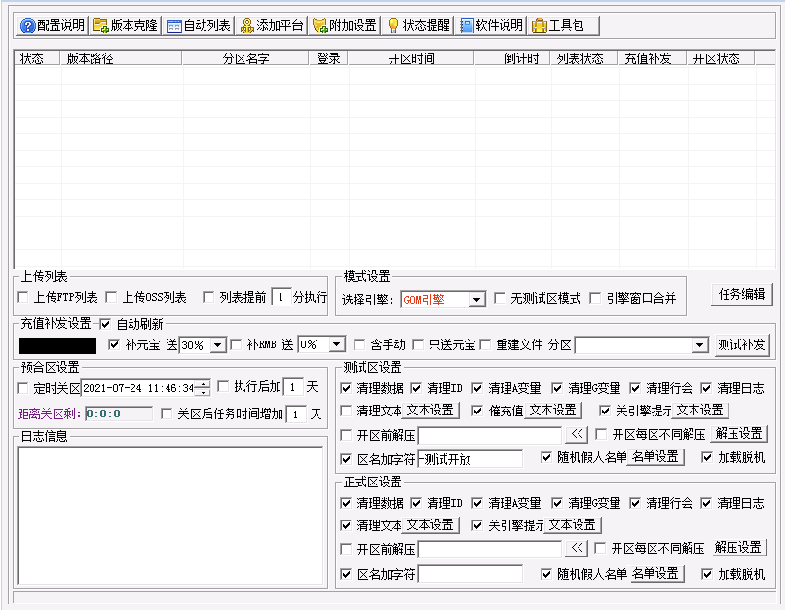Click the 倒计时 column header

[512, 58]
